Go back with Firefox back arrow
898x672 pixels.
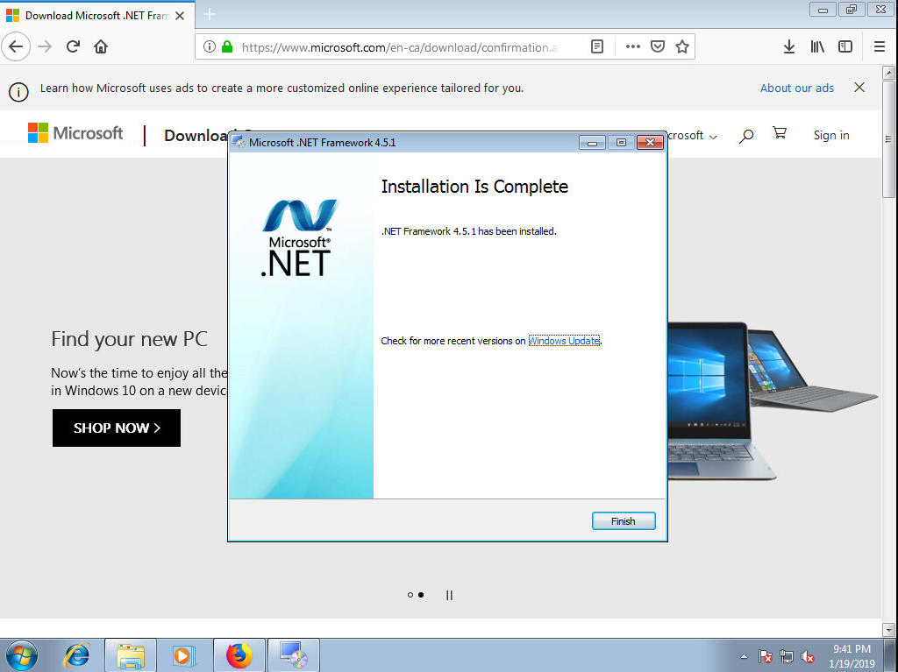(x=16, y=46)
